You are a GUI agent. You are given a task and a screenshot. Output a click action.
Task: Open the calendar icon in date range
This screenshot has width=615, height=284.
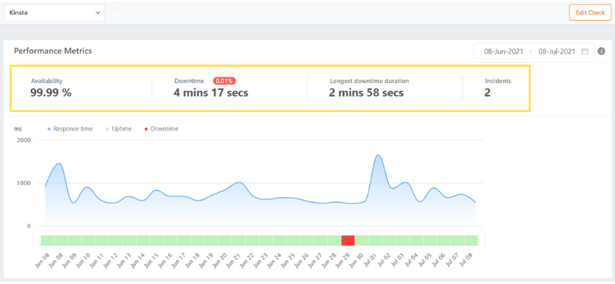coord(585,51)
